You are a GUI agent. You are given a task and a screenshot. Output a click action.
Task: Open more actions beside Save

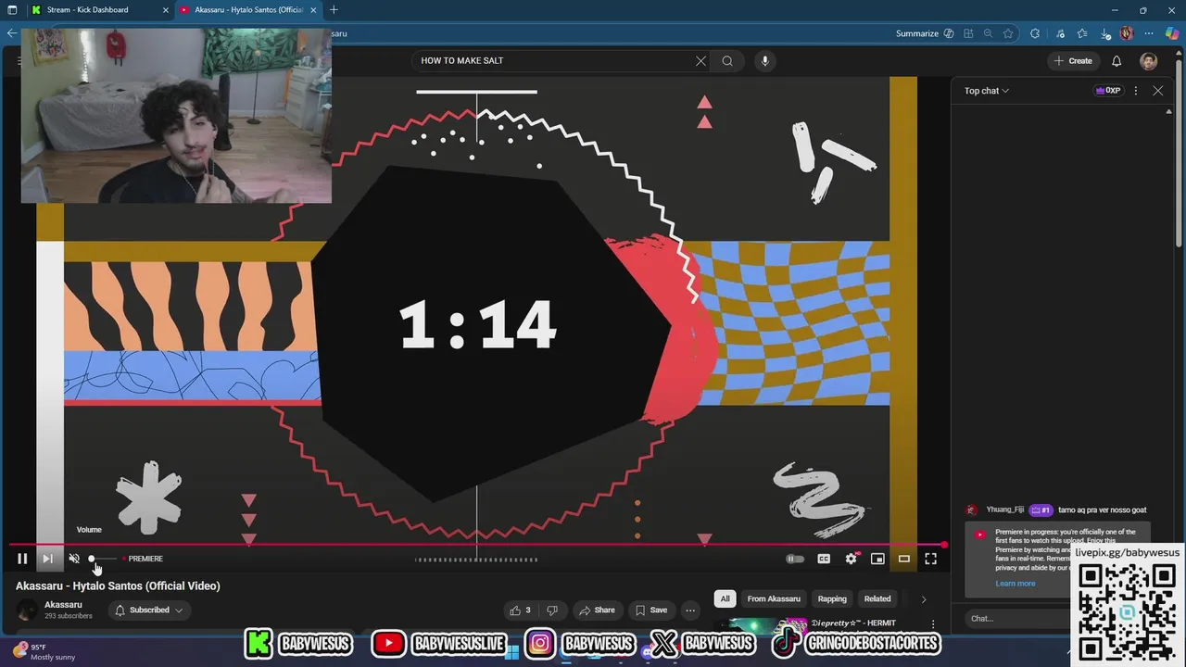pyautogui.click(x=690, y=610)
